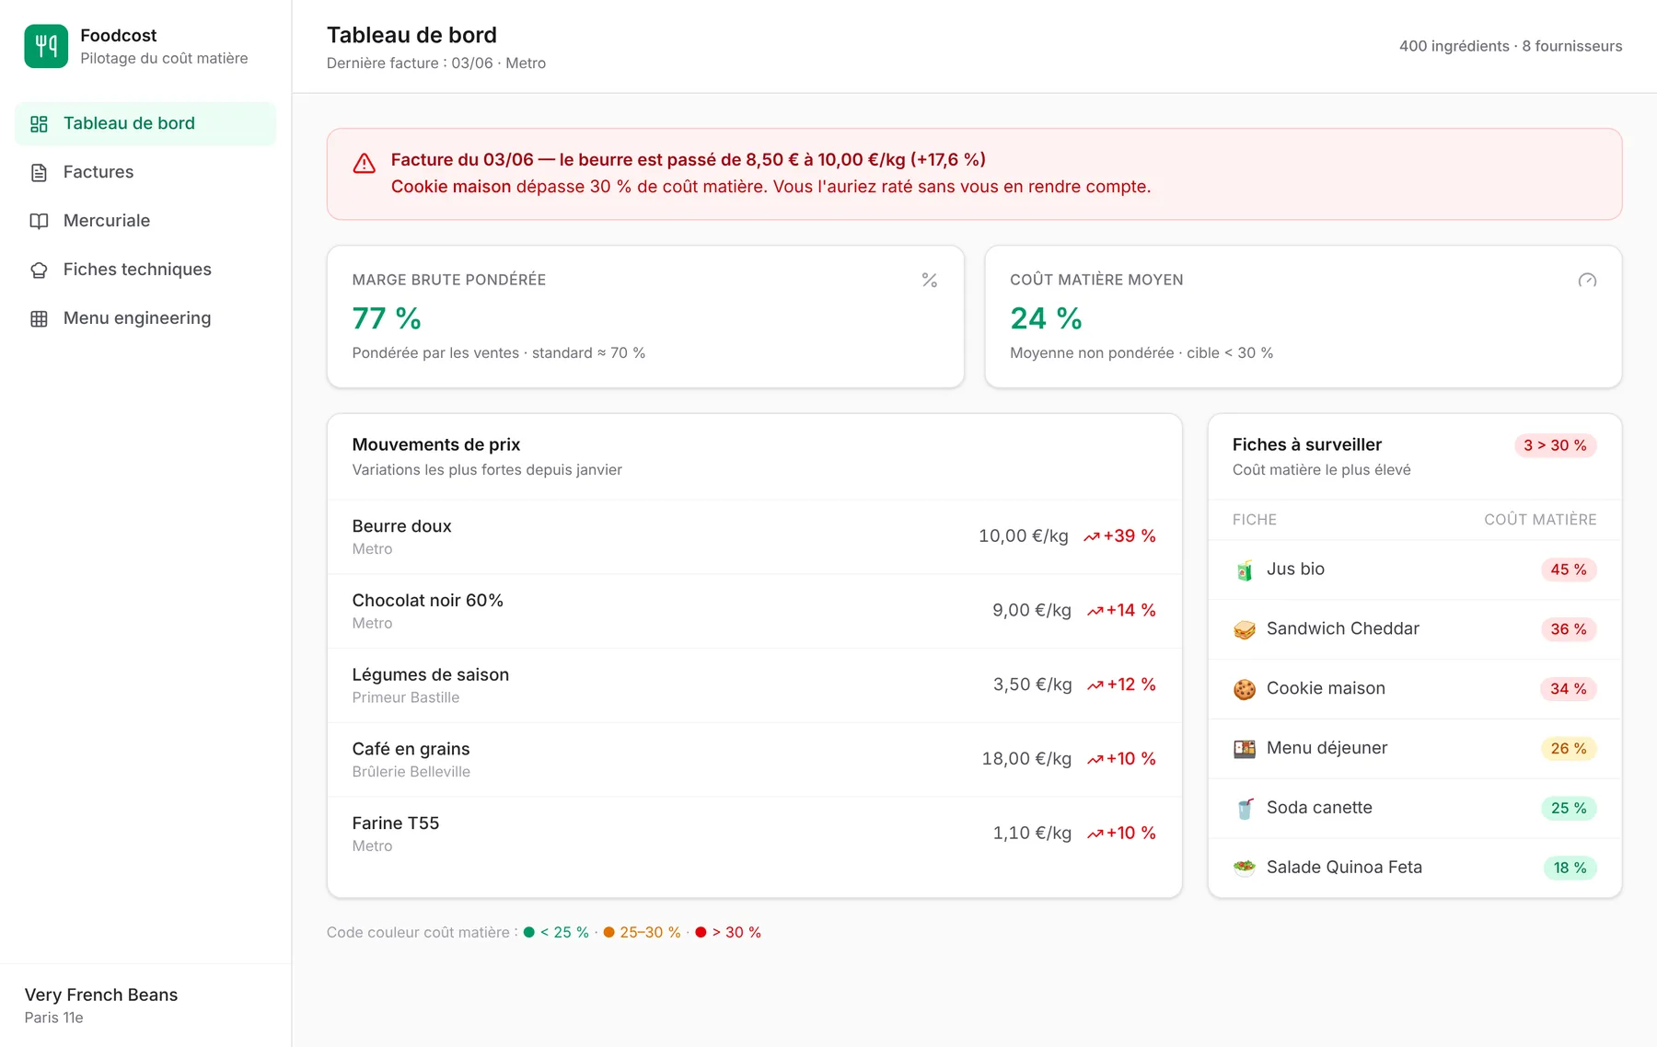The image size is (1657, 1047).
Task: Click the 77 % marge brute value
Action: point(387,318)
